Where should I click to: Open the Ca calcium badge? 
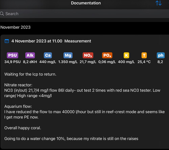click(48, 55)
